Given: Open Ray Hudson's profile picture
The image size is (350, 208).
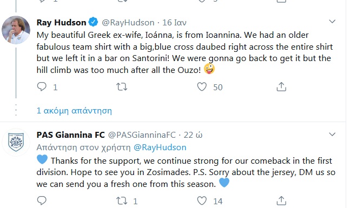Looking at the screenshot, I should tap(16, 30).
